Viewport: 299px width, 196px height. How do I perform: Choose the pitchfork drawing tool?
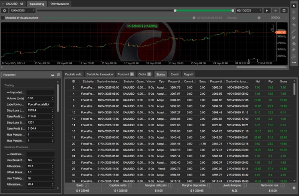(x=294, y=50)
